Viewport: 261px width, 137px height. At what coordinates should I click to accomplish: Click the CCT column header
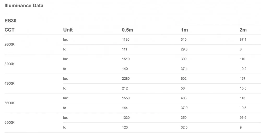(x=9, y=30)
